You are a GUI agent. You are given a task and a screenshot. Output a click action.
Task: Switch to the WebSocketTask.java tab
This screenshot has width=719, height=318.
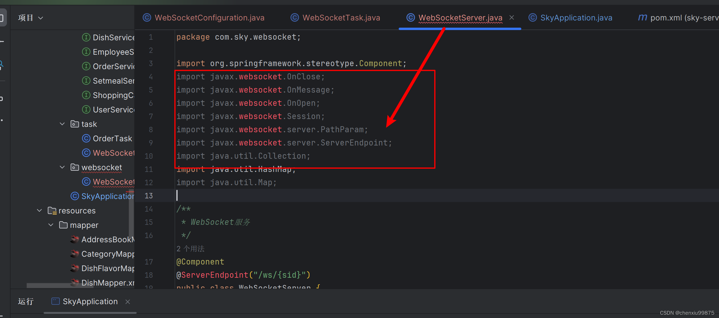pyautogui.click(x=341, y=17)
